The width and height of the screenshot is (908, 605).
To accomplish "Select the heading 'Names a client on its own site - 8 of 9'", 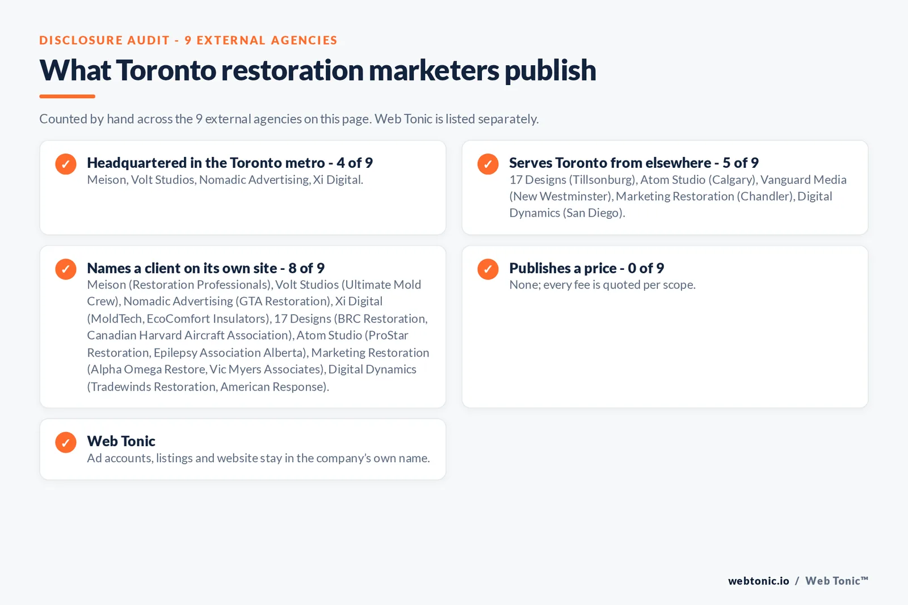I will (x=206, y=268).
